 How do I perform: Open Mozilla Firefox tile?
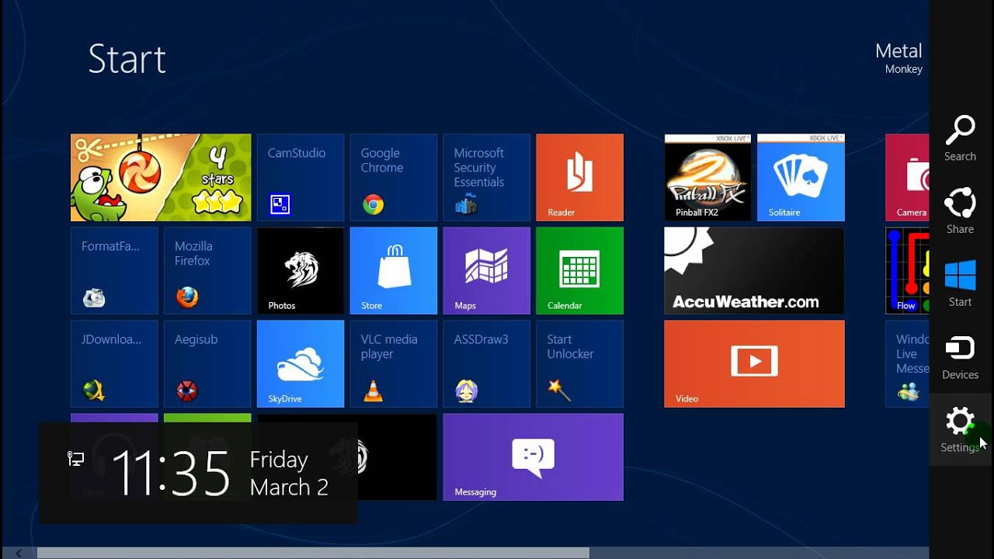(x=207, y=271)
